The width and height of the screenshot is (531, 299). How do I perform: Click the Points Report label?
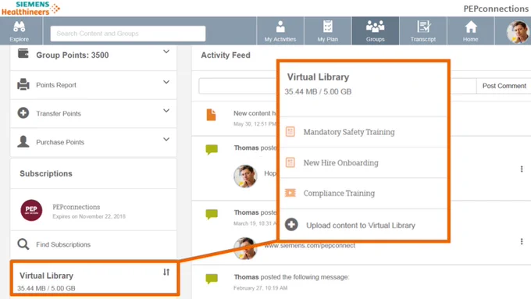point(56,85)
